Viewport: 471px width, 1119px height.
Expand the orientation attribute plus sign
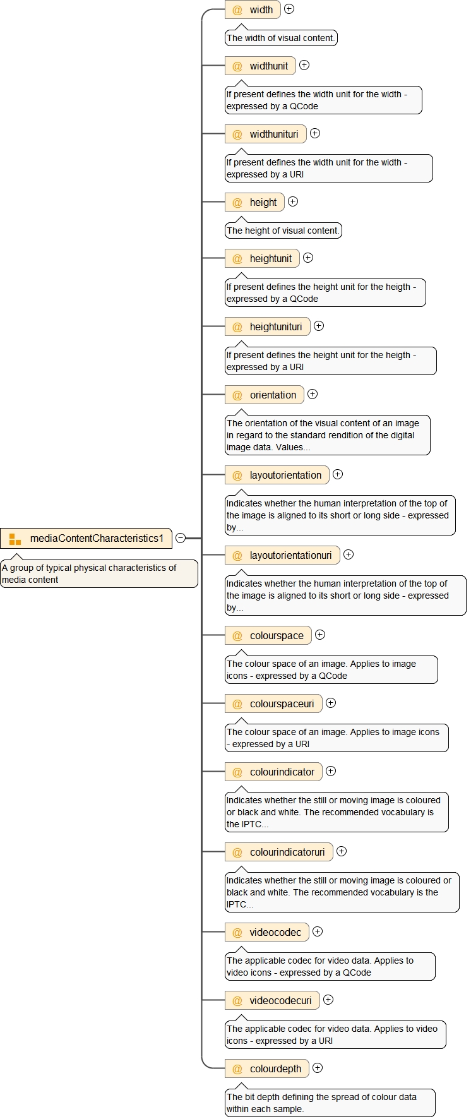tap(313, 394)
